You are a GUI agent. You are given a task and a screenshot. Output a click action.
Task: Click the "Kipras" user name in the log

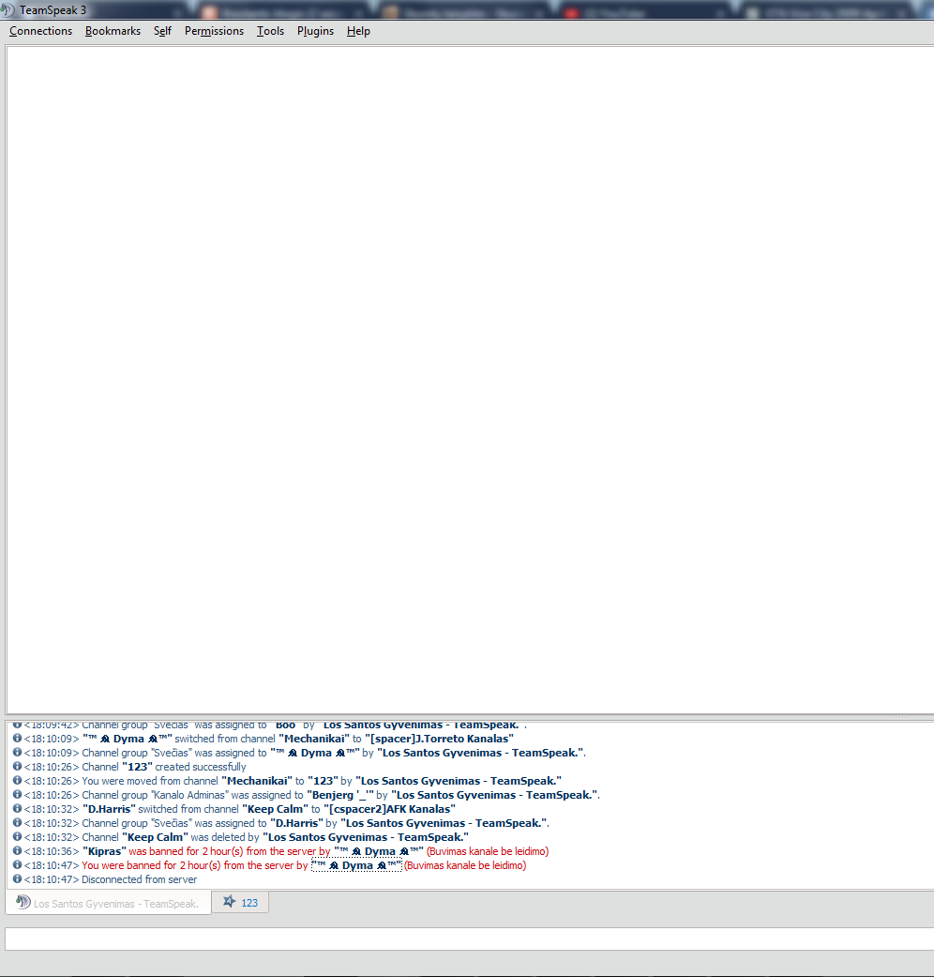point(105,851)
